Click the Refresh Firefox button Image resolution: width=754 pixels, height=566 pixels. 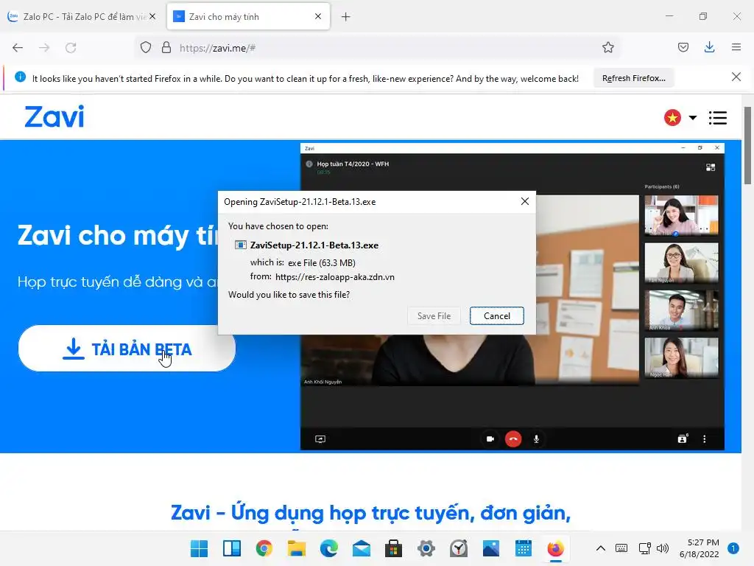[634, 78]
